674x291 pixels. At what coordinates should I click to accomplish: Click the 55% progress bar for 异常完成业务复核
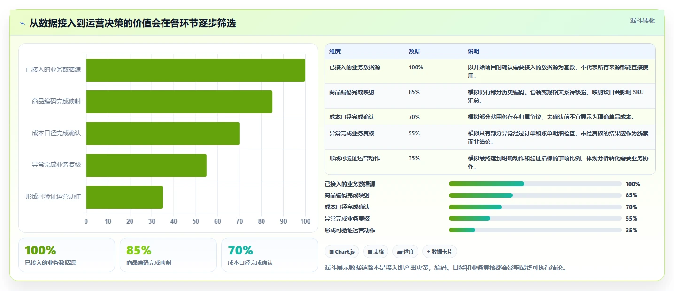click(x=535, y=218)
